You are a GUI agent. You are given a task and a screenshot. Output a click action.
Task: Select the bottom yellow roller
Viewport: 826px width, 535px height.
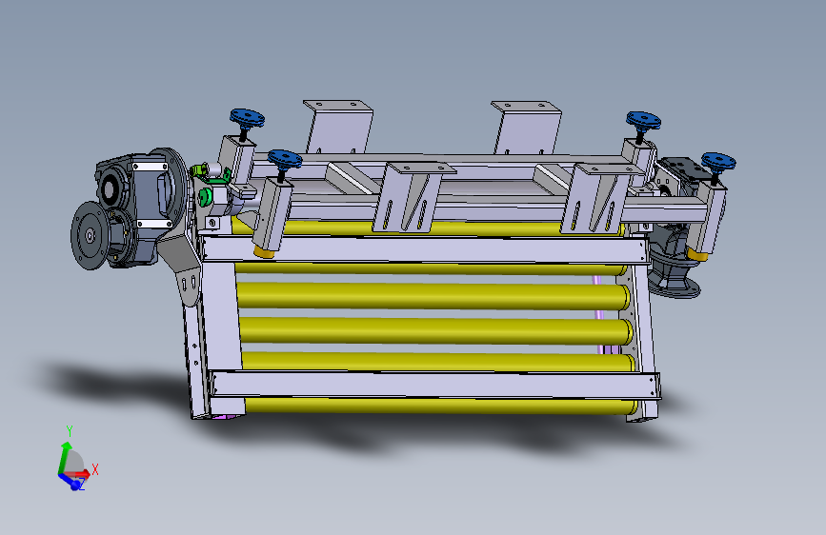click(x=440, y=406)
